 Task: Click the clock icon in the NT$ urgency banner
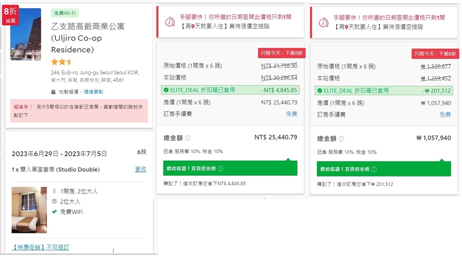169,22
